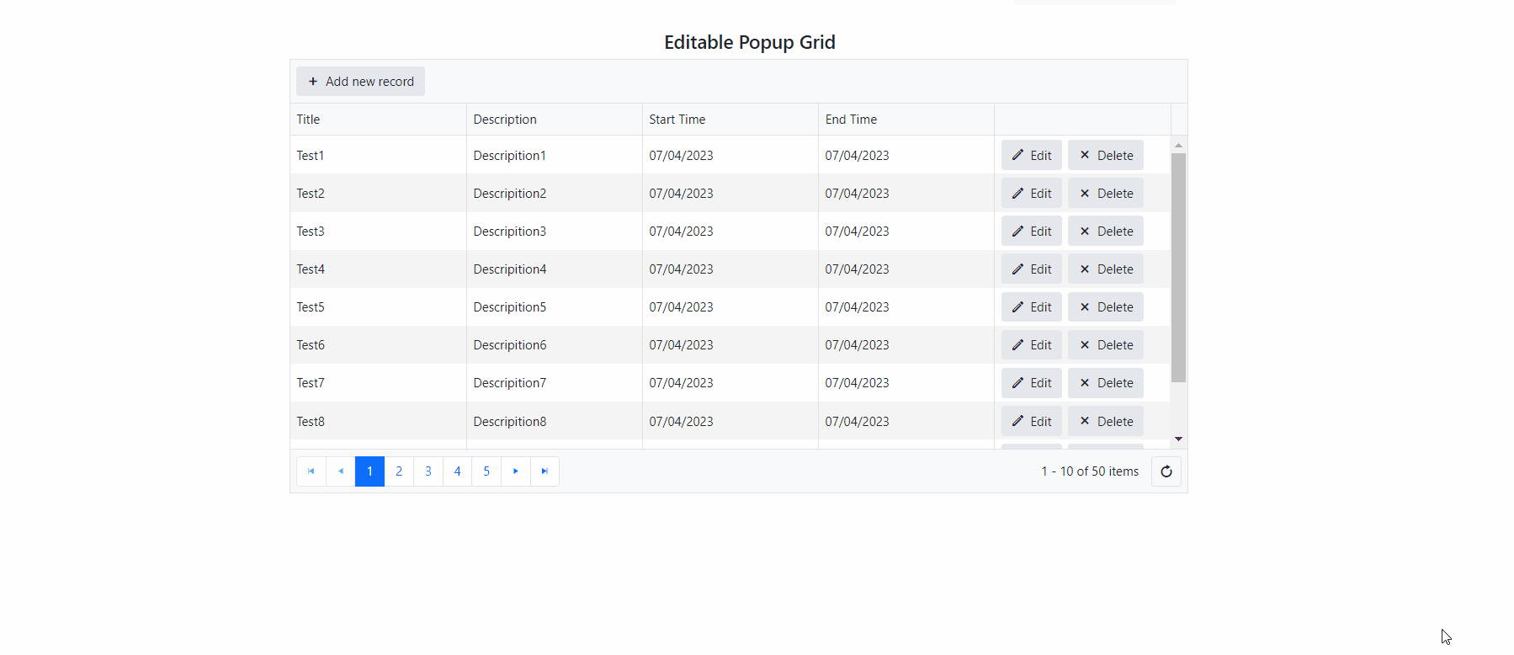Edit the Test7 row
1514x655 pixels.
(1031, 382)
